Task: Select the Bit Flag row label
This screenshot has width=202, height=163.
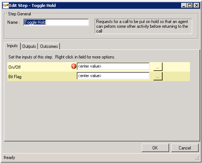Action: [x=15, y=77]
